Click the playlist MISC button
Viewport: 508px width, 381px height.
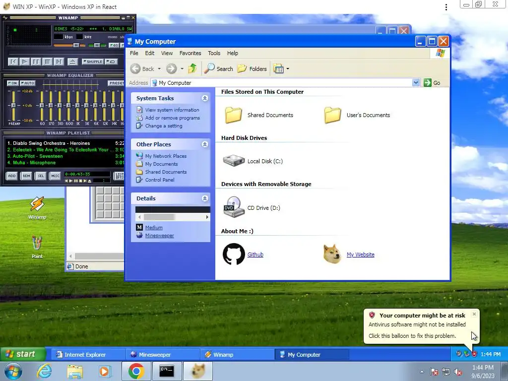point(55,176)
